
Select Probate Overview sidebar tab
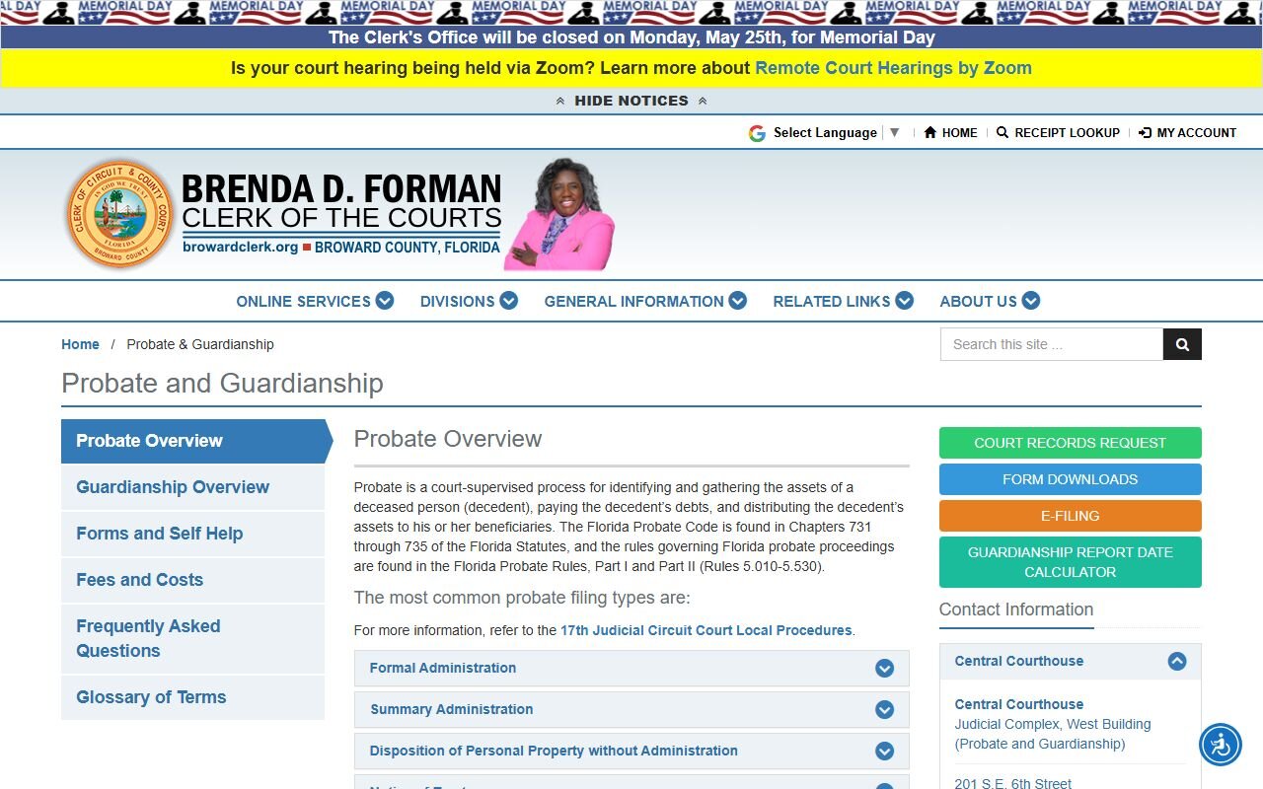click(x=194, y=441)
